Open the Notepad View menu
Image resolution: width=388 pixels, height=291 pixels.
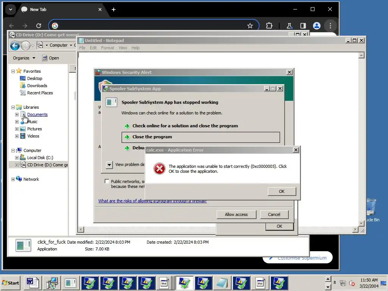point(123,48)
